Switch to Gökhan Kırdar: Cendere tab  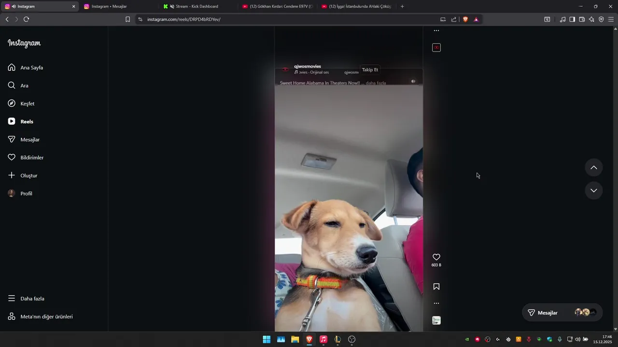coord(278,6)
